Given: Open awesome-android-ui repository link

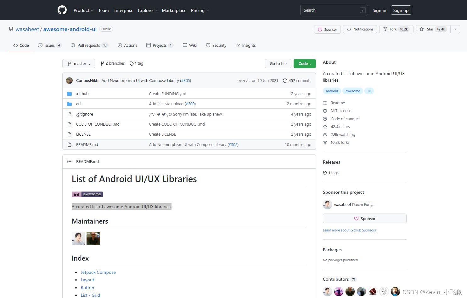Looking at the screenshot, I should (70, 29).
